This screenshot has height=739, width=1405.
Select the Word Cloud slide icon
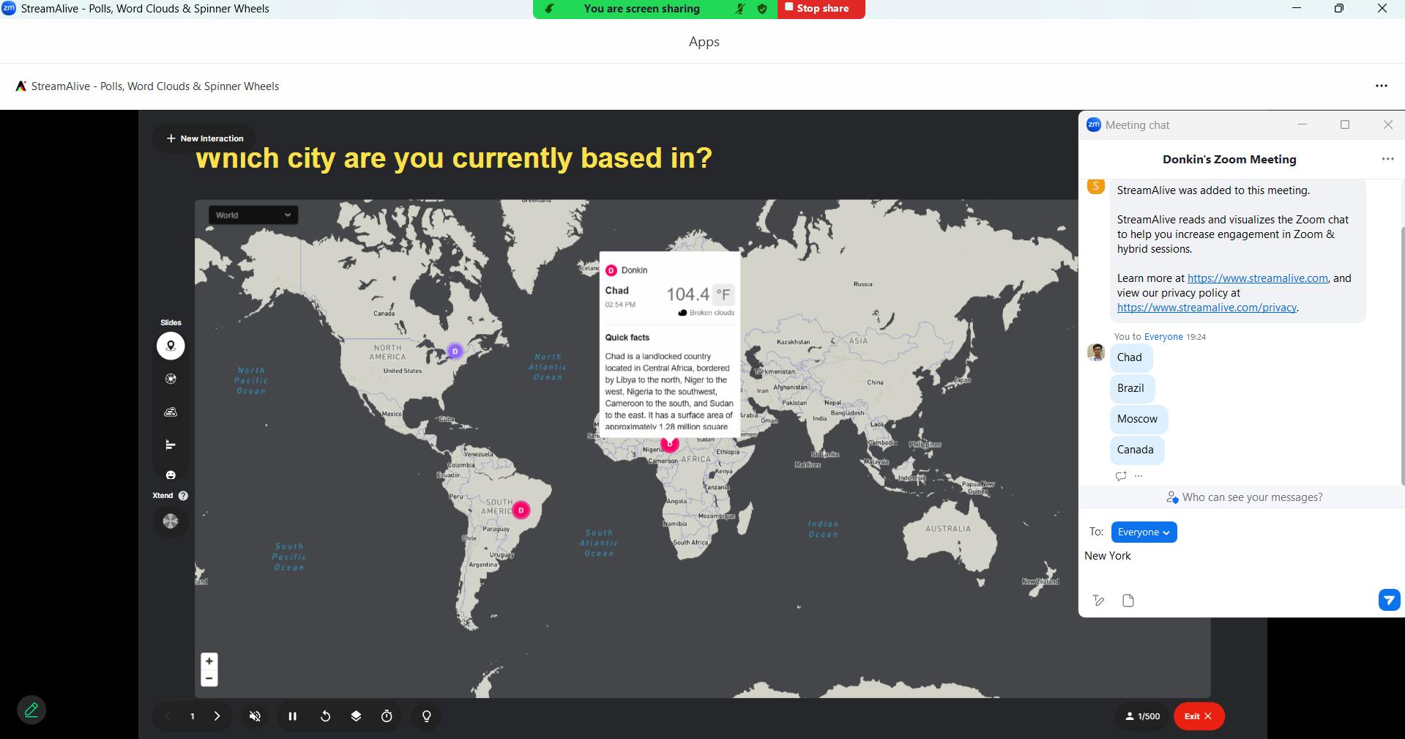tap(171, 412)
